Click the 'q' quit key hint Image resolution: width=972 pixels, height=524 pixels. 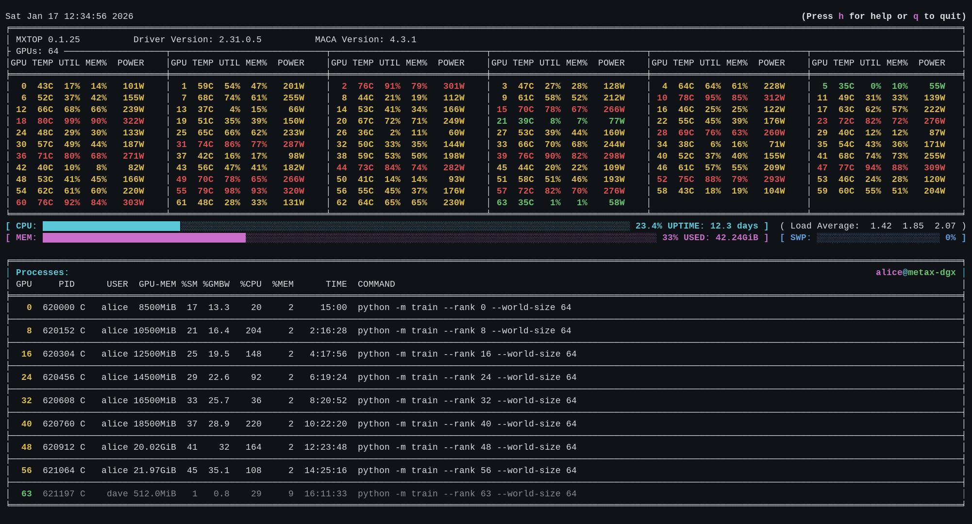pyautogui.click(x=916, y=16)
